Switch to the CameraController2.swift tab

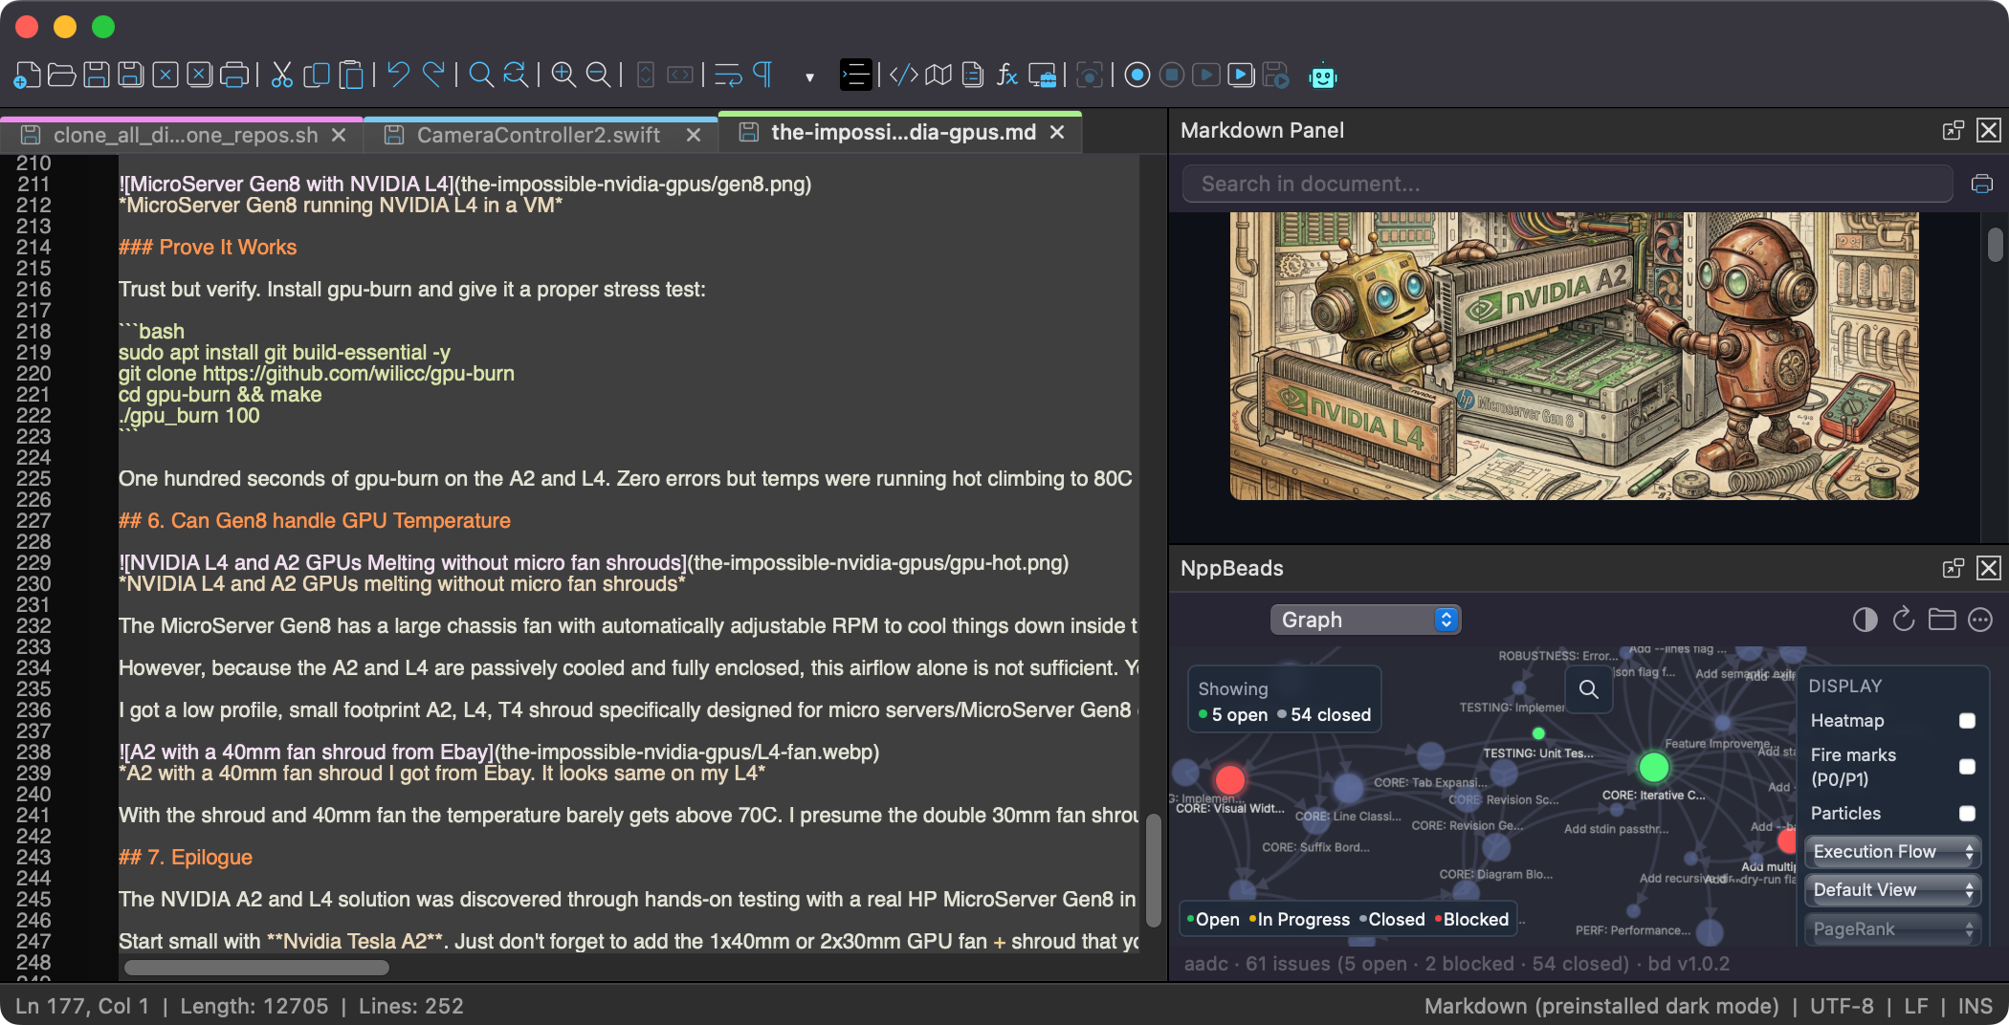click(539, 134)
